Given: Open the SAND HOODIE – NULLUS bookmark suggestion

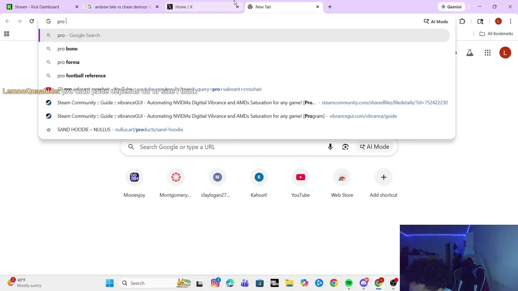Looking at the screenshot, I should coord(244,129).
